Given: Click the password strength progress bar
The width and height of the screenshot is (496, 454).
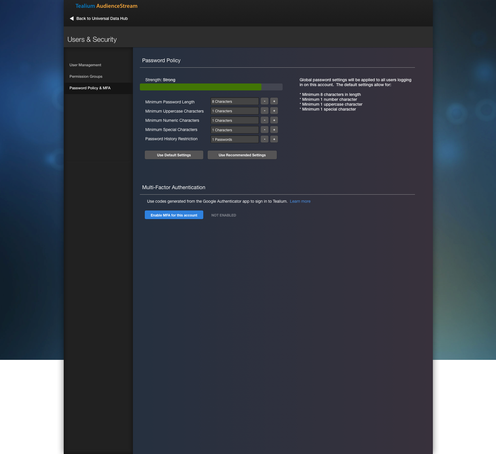Looking at the screenshot, I should coord(211,87).
